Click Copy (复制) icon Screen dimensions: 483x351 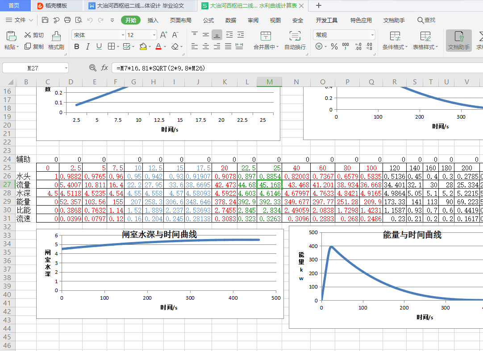click(x=28, y=46)
